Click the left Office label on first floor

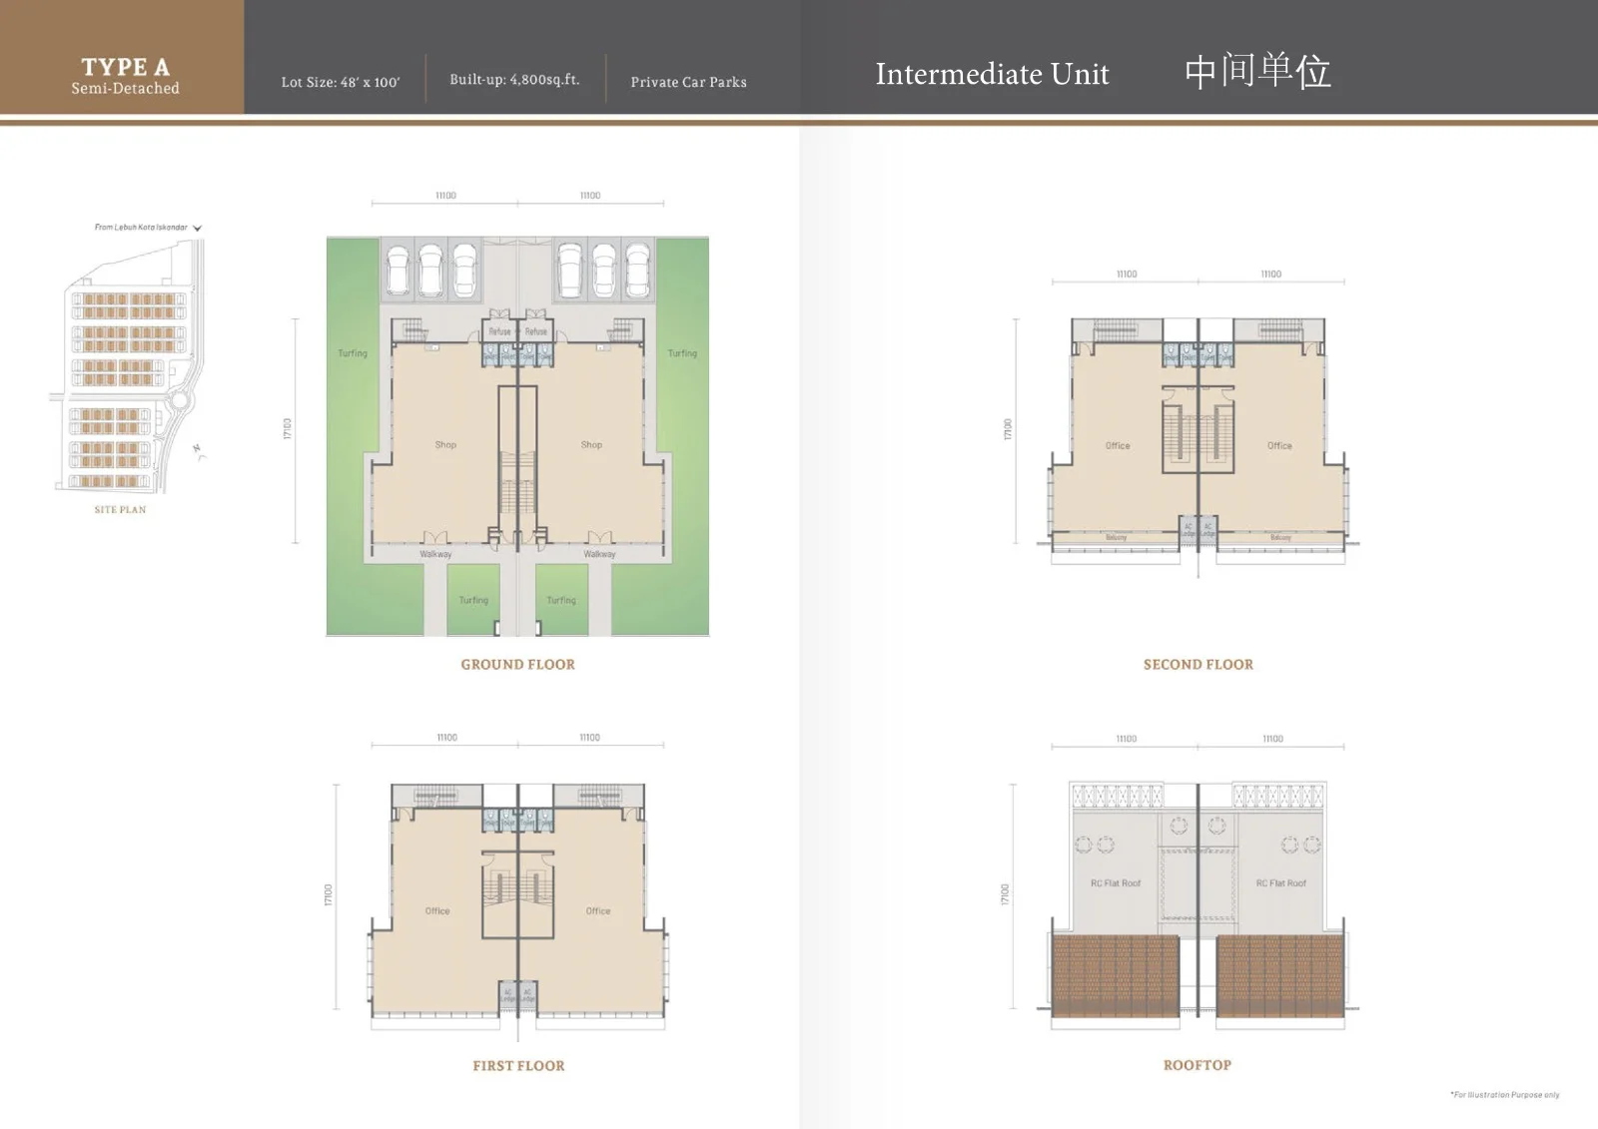click(437, 911)
